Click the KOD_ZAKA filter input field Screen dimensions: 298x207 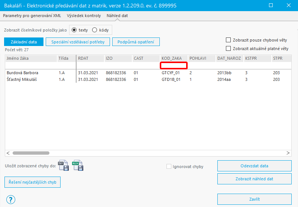(x=174, y=65)
